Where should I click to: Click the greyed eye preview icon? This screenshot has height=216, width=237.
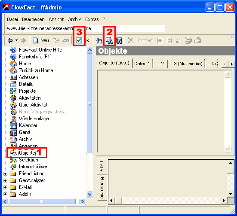coord(66,40)
